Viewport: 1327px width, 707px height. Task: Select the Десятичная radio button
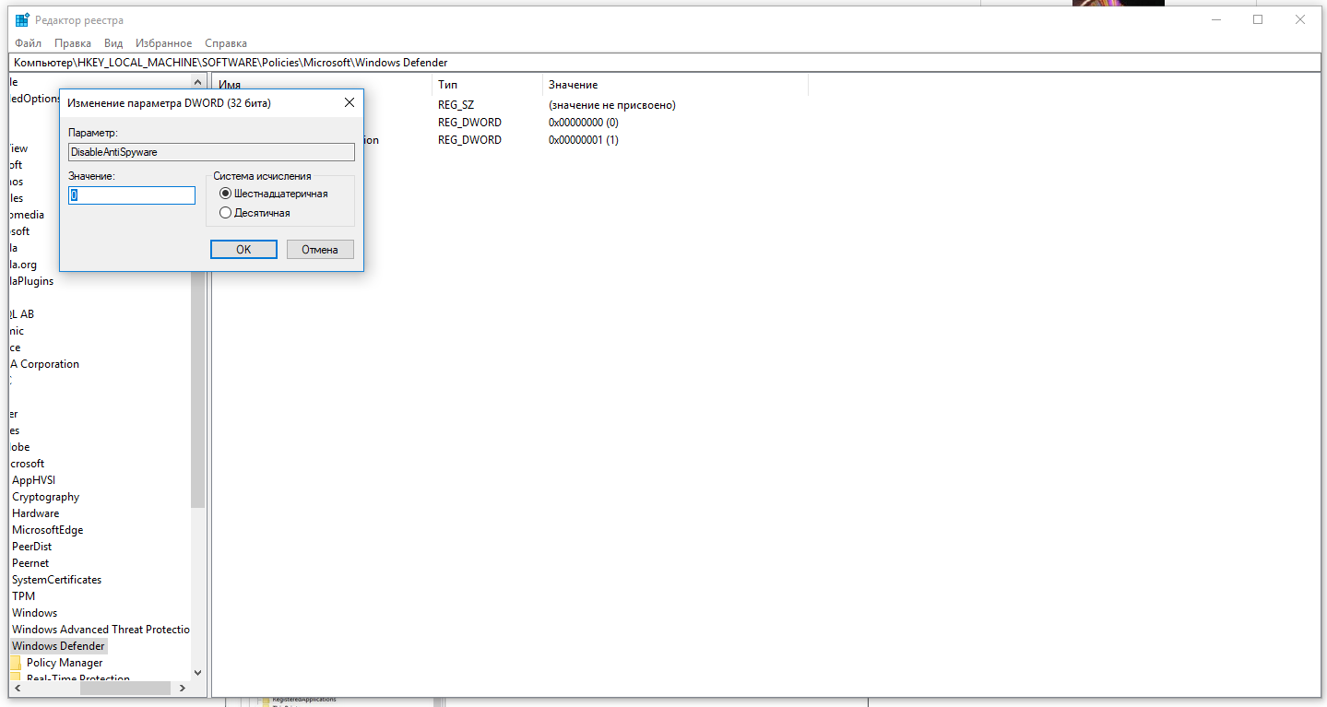(x=225, y=212)
